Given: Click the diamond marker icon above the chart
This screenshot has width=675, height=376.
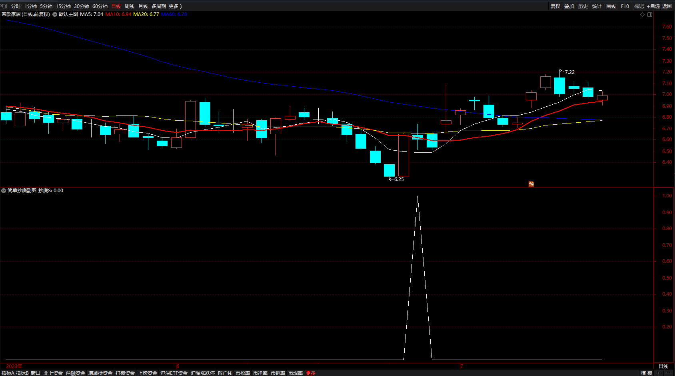Looking at the screenshot, I should point(642,15).
